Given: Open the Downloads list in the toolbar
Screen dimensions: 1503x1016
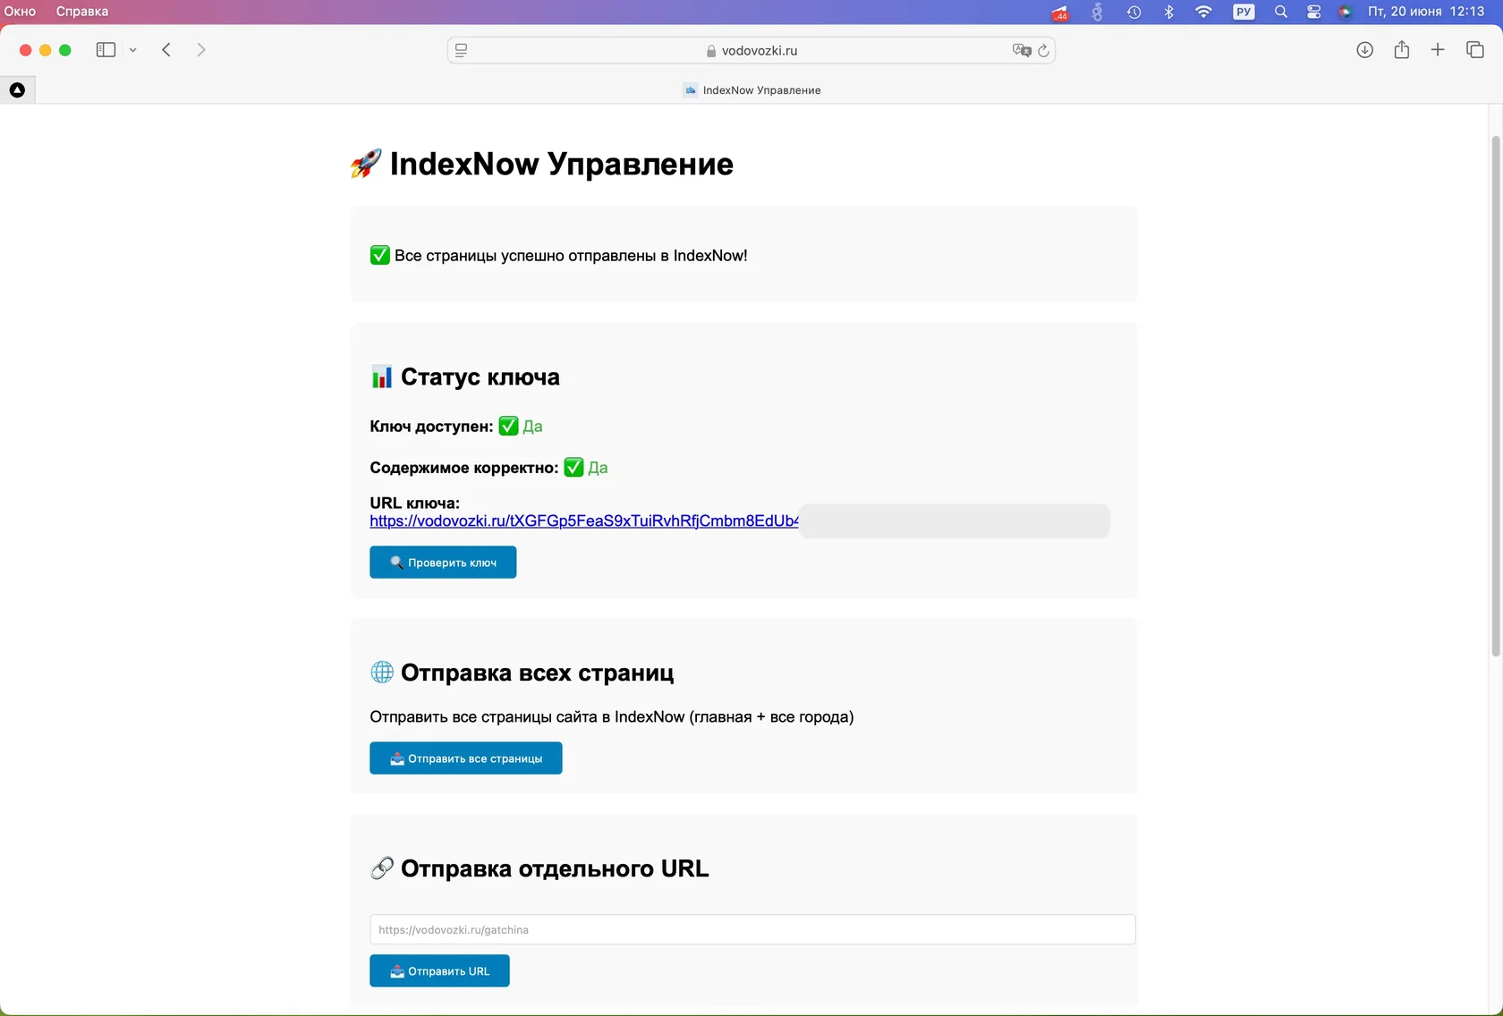Looking at the screenshot, I should tap(1364, 50).
